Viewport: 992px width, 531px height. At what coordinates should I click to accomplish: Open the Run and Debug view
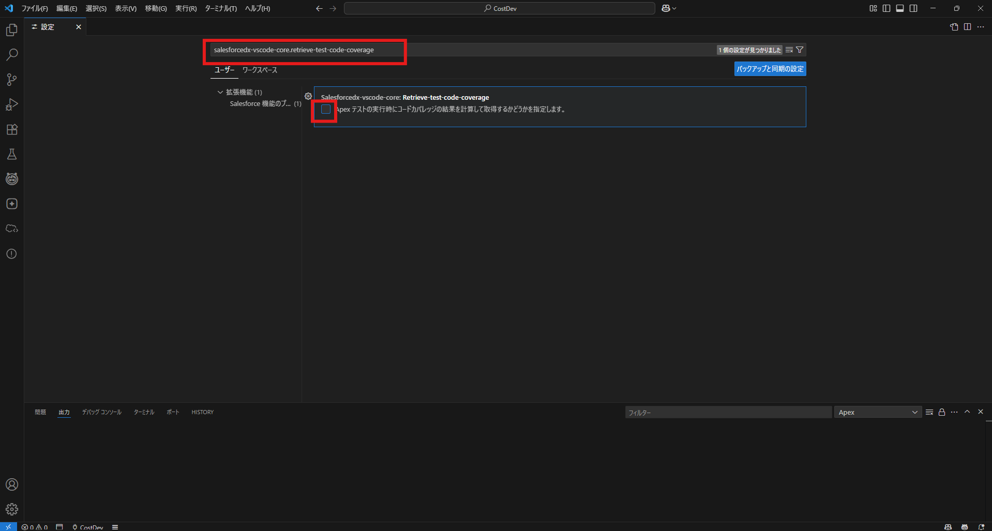click(x=11, y=104)
